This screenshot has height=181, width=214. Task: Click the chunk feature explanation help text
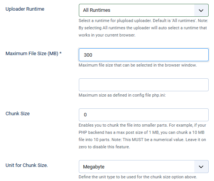pos(142,136)
